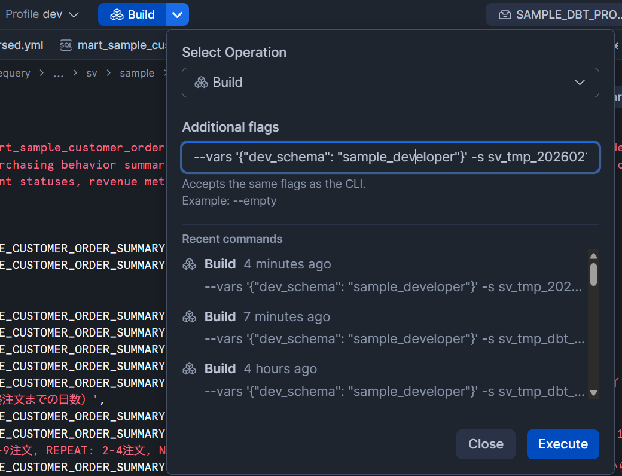The width and height of the screenshot is (622, 476).
Task: Click the recent commands scrollbar up arrow
Action: coord(593,256)
